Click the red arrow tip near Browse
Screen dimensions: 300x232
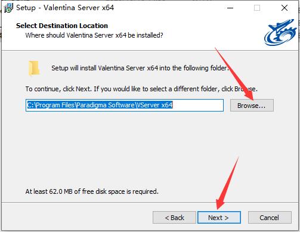pyautogui.click(x=251, y=97)
